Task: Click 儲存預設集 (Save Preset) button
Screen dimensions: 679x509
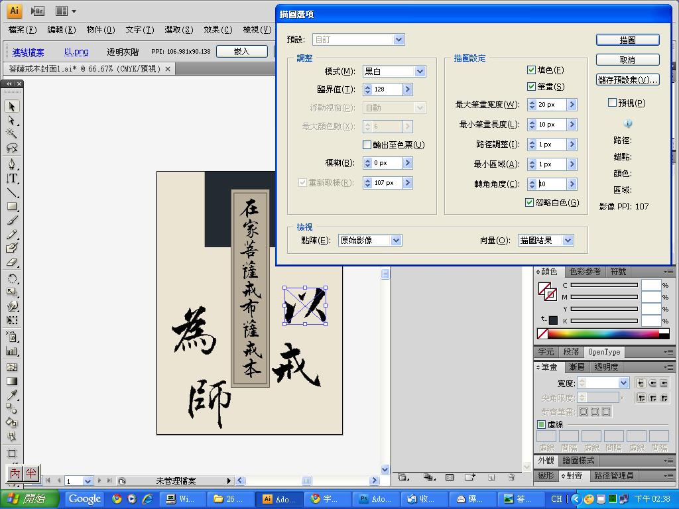Action: (627, 80)
